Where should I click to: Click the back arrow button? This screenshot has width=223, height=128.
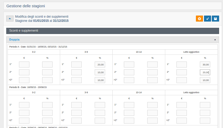click(10, 19)
